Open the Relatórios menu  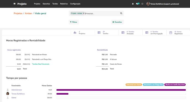coord(64,4)
